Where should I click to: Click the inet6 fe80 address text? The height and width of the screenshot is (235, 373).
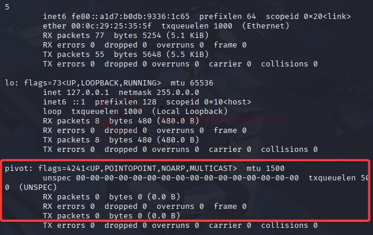pyautogui.click(x=130, y=17)
